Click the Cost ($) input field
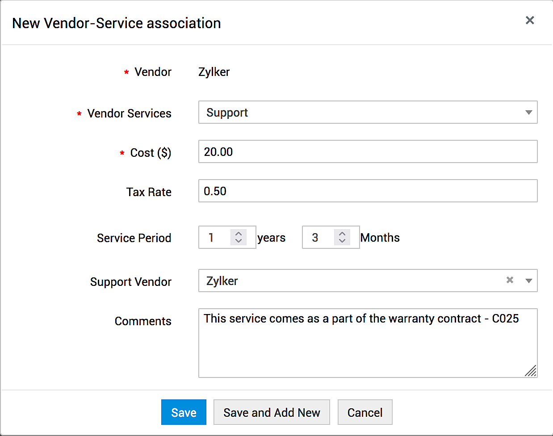 click(367, 152)
